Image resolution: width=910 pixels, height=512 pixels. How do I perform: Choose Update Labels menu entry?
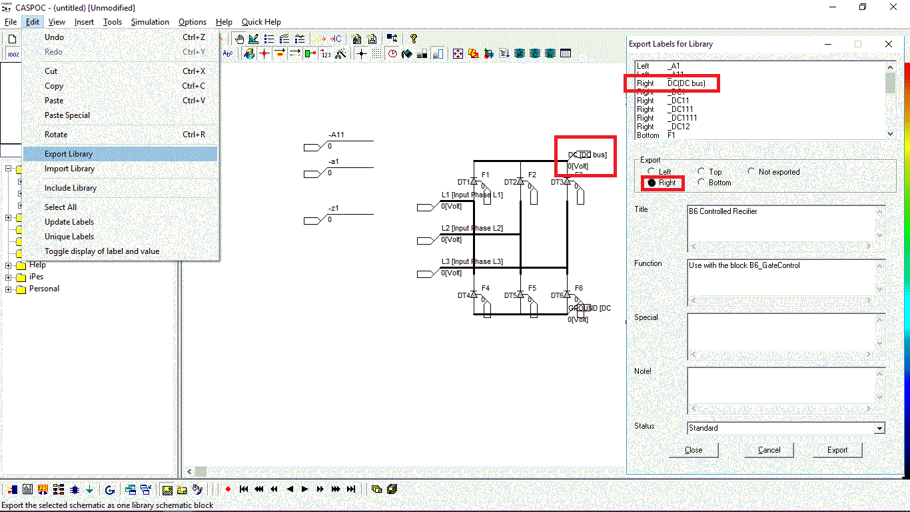pos(120,222)
